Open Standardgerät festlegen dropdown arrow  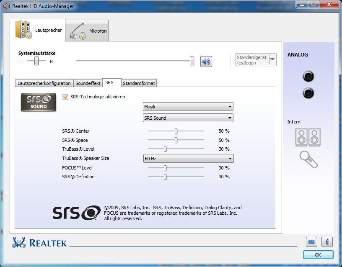click(272, 59)
